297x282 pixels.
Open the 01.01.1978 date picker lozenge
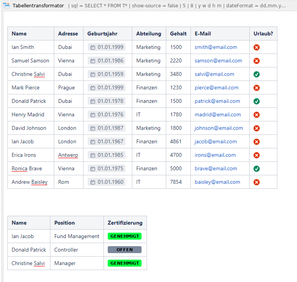point(107,101)
